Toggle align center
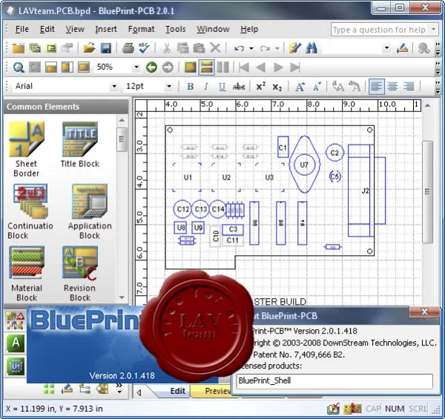 [x=392, y=87]
